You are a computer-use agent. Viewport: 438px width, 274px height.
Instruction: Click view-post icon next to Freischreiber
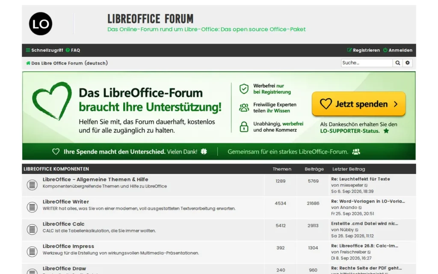point(369,252)
